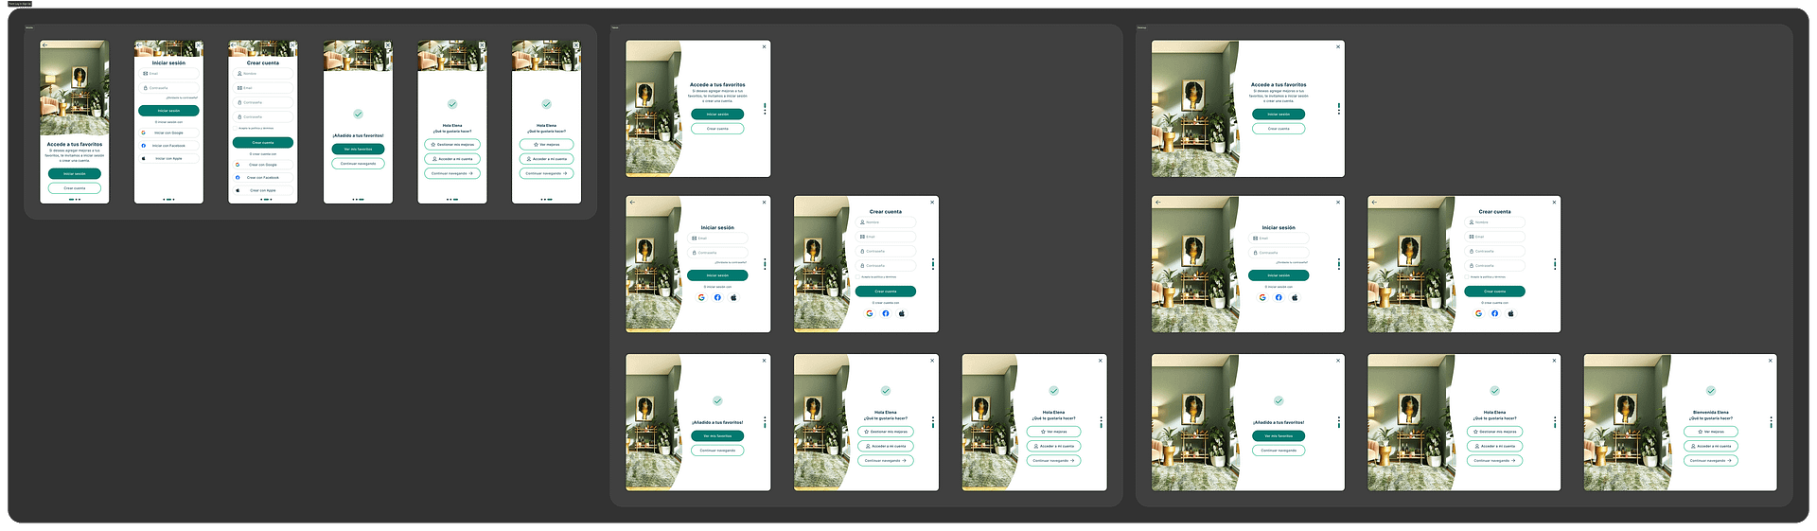Click Crear cuenta outline button on mobile Accede screen
This screenshot has width=1817, height=531.
point(75,188)
